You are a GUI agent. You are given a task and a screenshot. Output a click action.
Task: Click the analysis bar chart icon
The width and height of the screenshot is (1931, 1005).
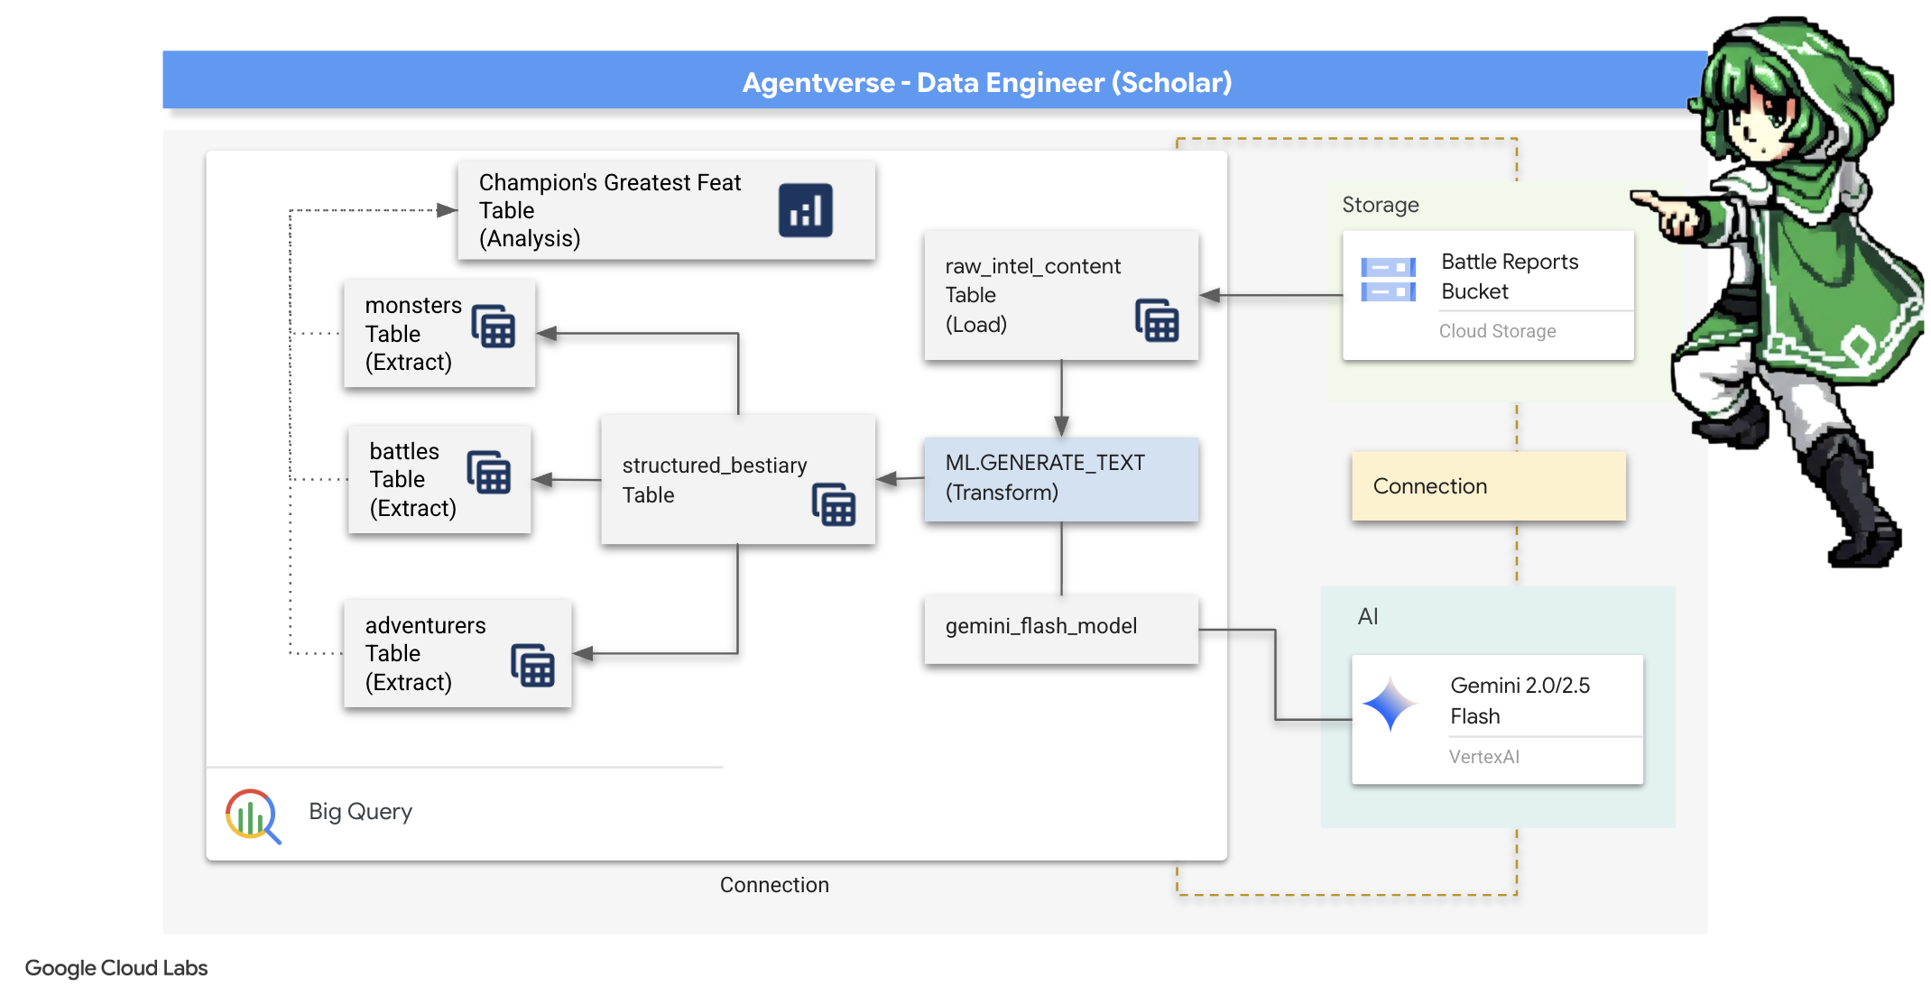(805, 211)
